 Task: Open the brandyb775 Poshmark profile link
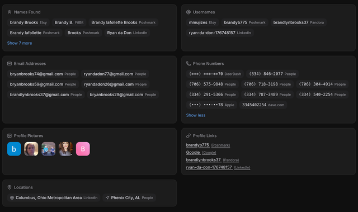[208, 145]
